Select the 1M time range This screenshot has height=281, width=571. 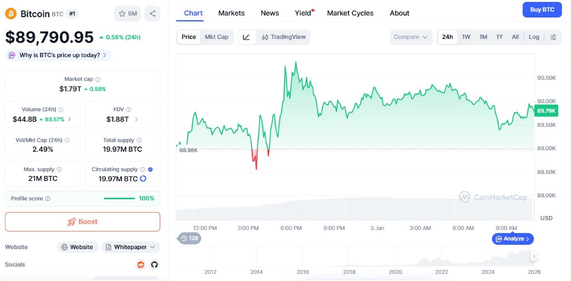coord(483,37)
